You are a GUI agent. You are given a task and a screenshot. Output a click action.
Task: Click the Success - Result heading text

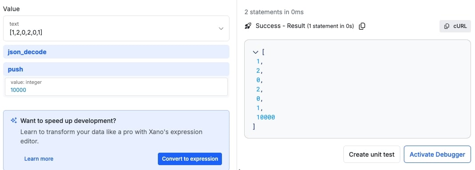pyautogui.click(x=281, y=26)
